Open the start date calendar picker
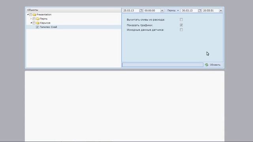The image size is (253, 142). [141, 11]
